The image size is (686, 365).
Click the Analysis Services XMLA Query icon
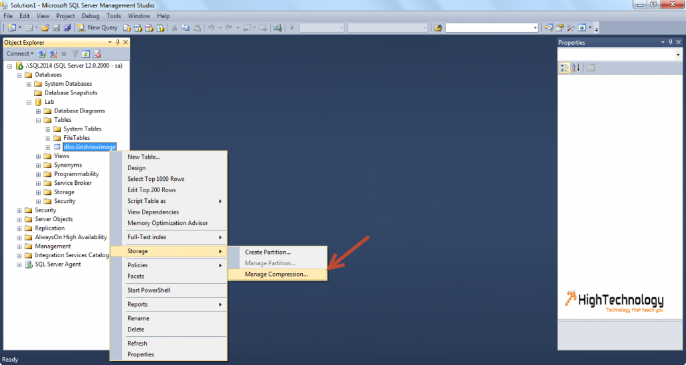160,27
